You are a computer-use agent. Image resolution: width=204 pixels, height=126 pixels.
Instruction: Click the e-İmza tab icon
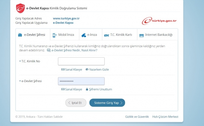pos(83,35)
